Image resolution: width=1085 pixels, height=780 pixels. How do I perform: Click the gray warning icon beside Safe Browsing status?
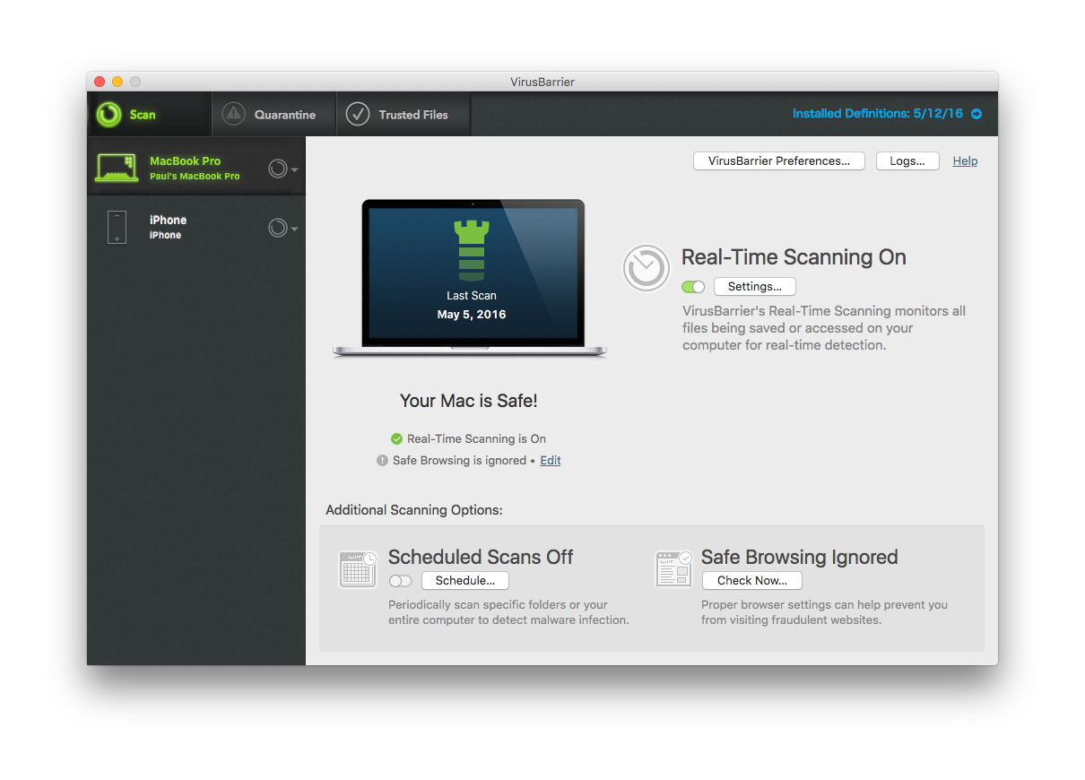coord(383,461)
